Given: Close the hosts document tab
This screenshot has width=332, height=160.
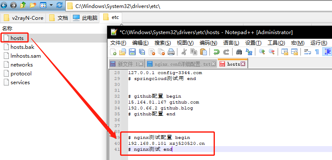Looking at the screenshot, I should click(243, 64).
